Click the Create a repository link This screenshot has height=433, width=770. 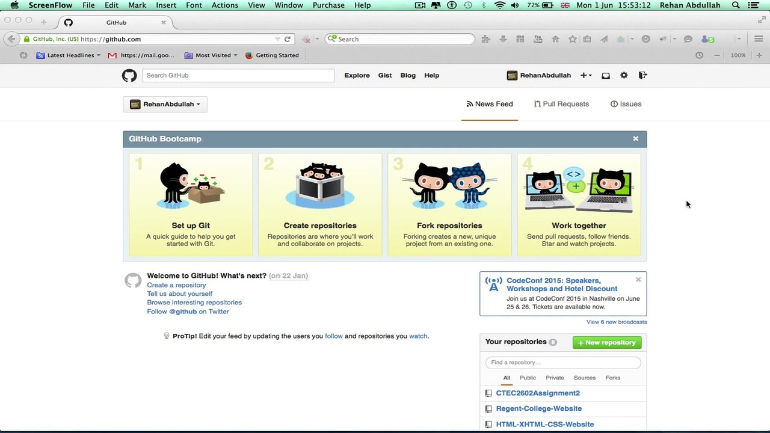pyautogui.click(x=176, y=285)
